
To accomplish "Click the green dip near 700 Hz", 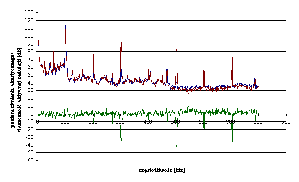I will point(232,144).
